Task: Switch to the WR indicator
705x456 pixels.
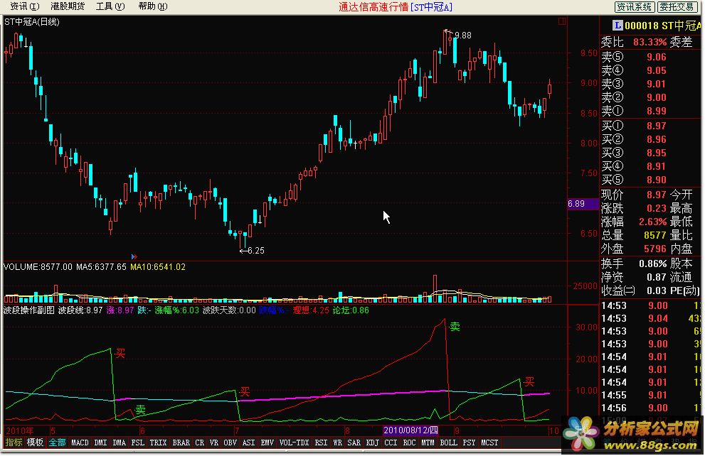Action: [x=338, y=443]
